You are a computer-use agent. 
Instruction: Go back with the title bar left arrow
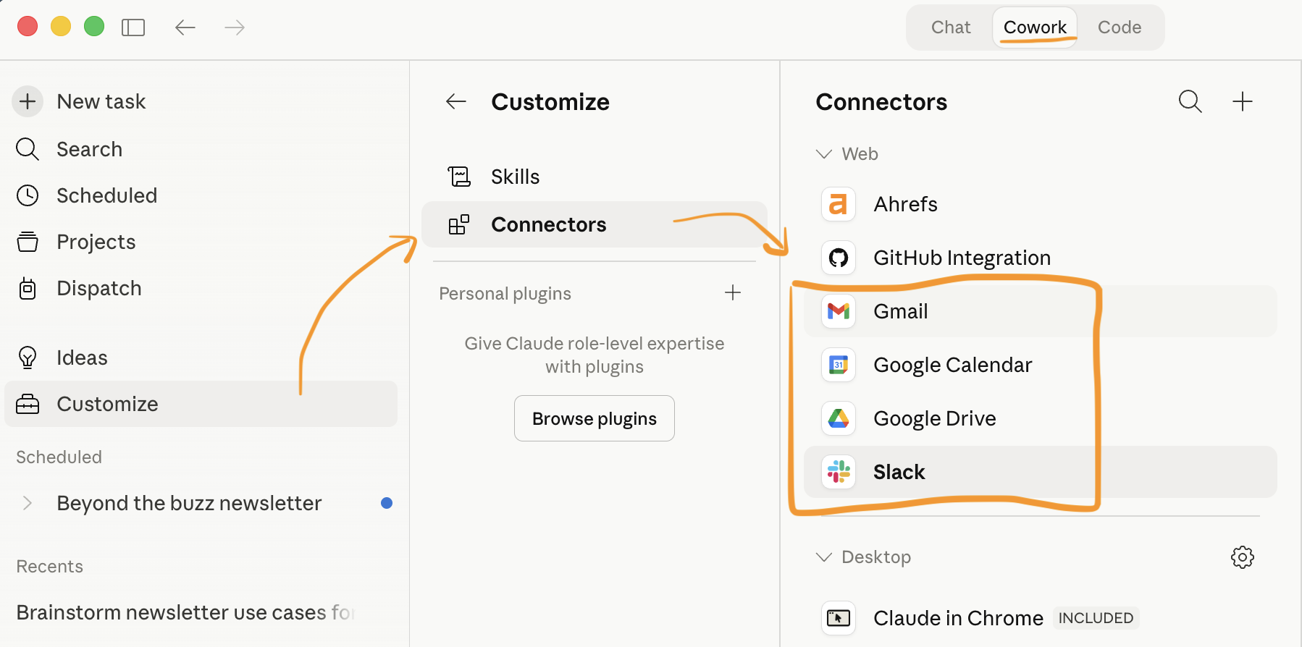point(185,28)
